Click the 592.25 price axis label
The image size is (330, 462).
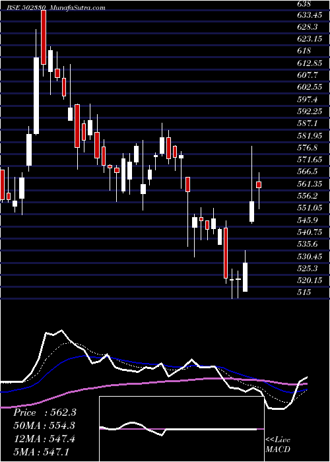click(309, 111)
